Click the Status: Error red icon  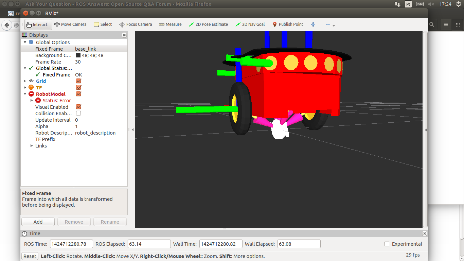click(x=38, y=100)
